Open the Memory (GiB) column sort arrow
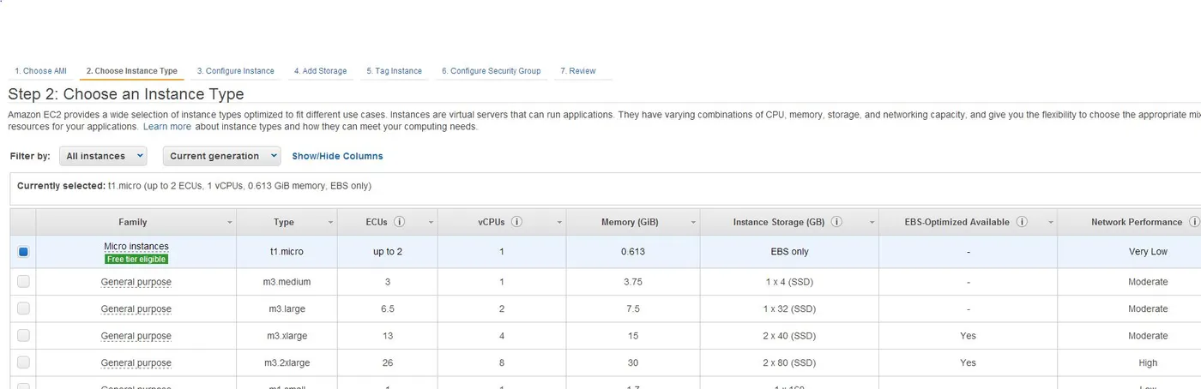Screen dimensions: 1201x389 click(x=693, y=223)
